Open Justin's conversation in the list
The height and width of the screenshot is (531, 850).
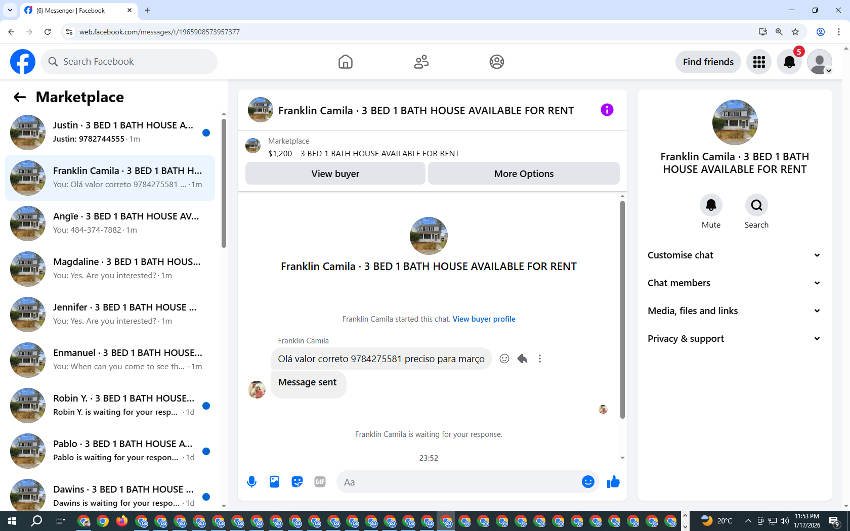tap(110, 132)
